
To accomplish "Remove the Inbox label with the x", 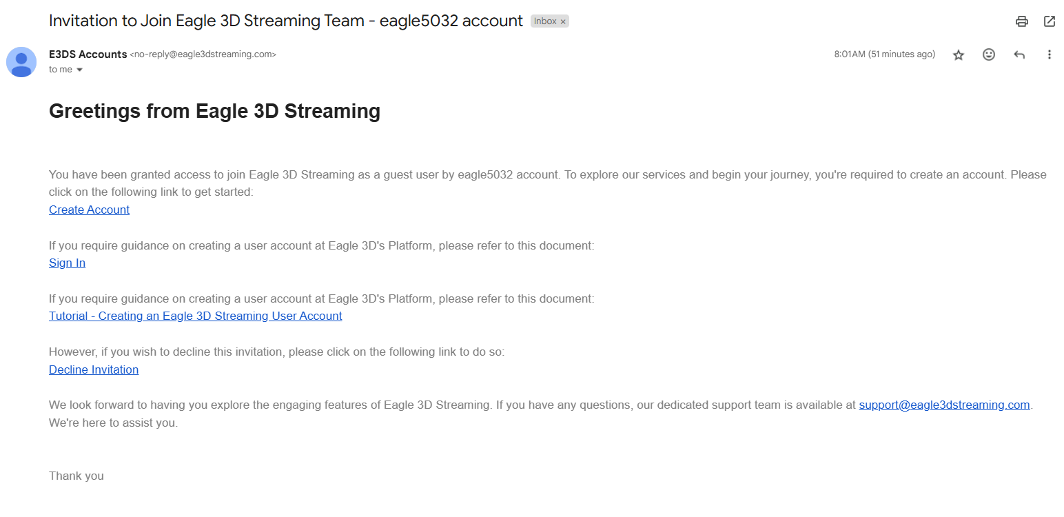I will click(x=563, y=21).
